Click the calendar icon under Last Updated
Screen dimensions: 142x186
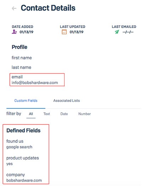64,32
